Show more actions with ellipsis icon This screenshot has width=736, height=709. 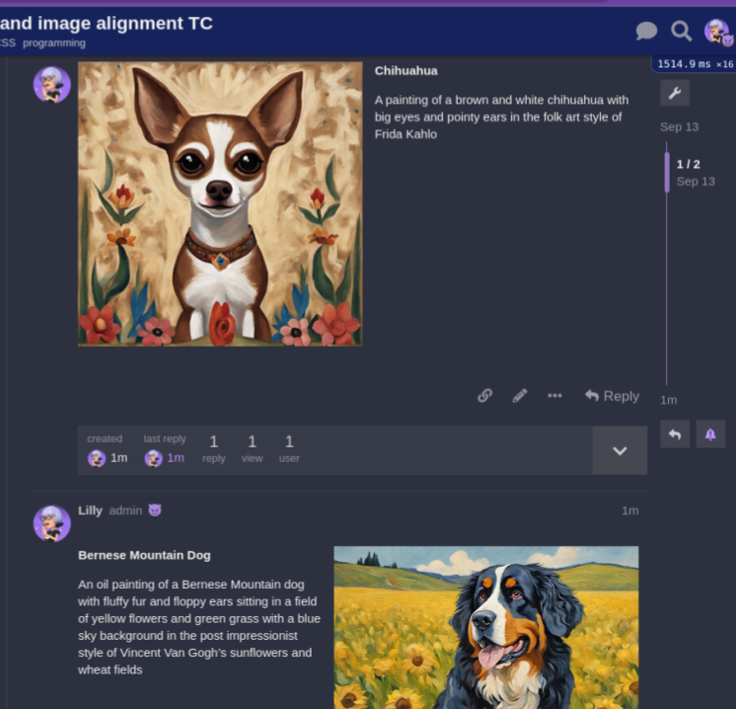554,396
